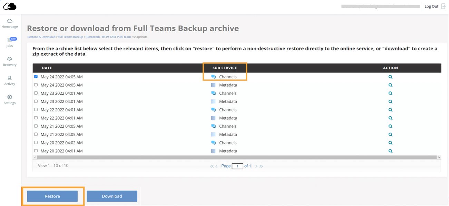Go to next page arrow
The width and height of the screenshot is (449, 206).
coord(256,166)
